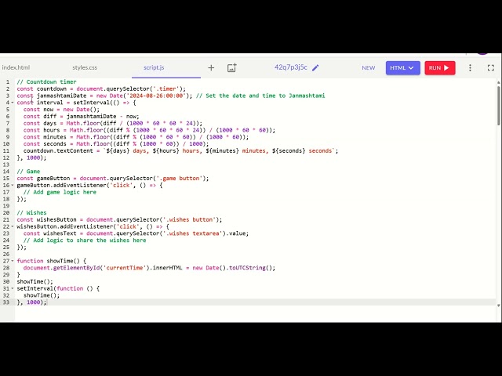Click '// Add game logic here' comment
Image resolution: width=502 pixels, height=376 pixels.
coord(60,192)
